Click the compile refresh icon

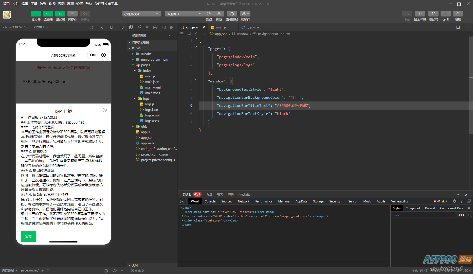point(209,14)
